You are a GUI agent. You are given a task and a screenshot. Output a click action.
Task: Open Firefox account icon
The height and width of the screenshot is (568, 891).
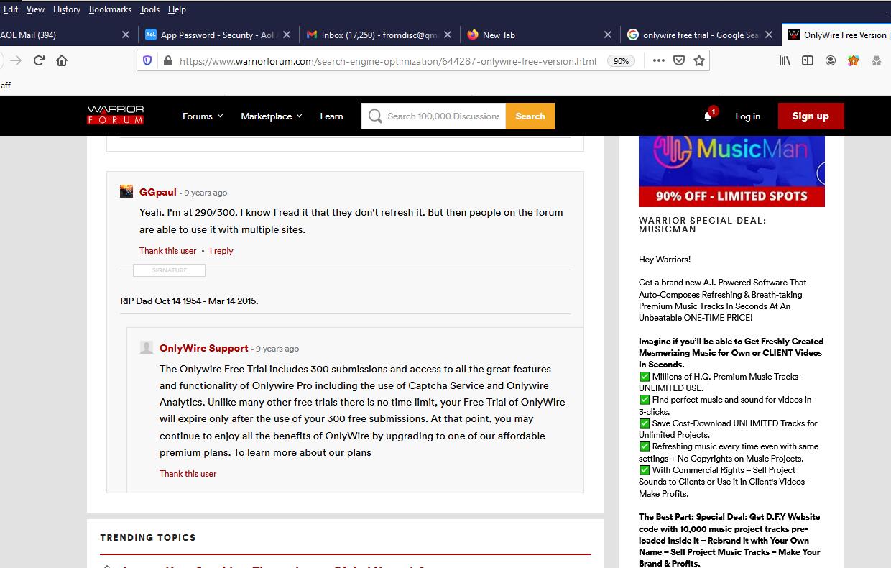click(x=831, y=61)
